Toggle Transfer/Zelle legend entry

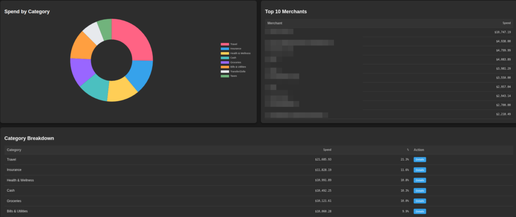(x=225, y=72)
